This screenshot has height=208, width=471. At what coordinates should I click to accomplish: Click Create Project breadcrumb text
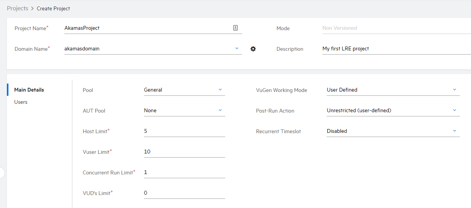click(x=53, y=8)
